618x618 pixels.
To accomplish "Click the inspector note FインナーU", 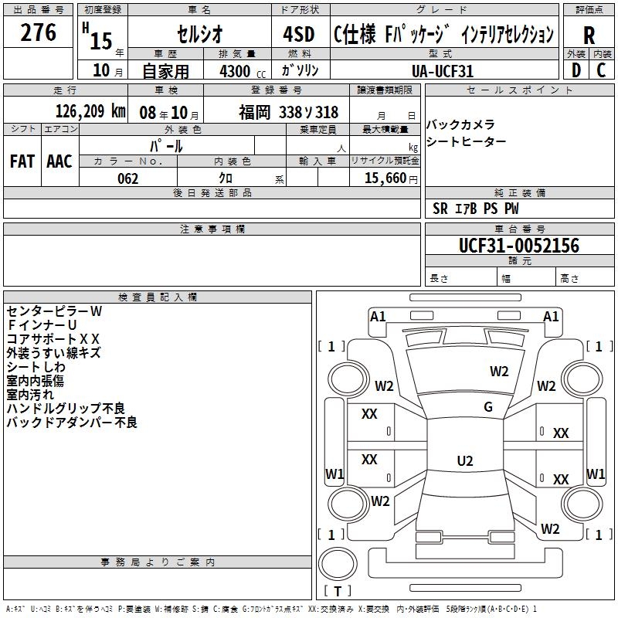I will 42,324.
